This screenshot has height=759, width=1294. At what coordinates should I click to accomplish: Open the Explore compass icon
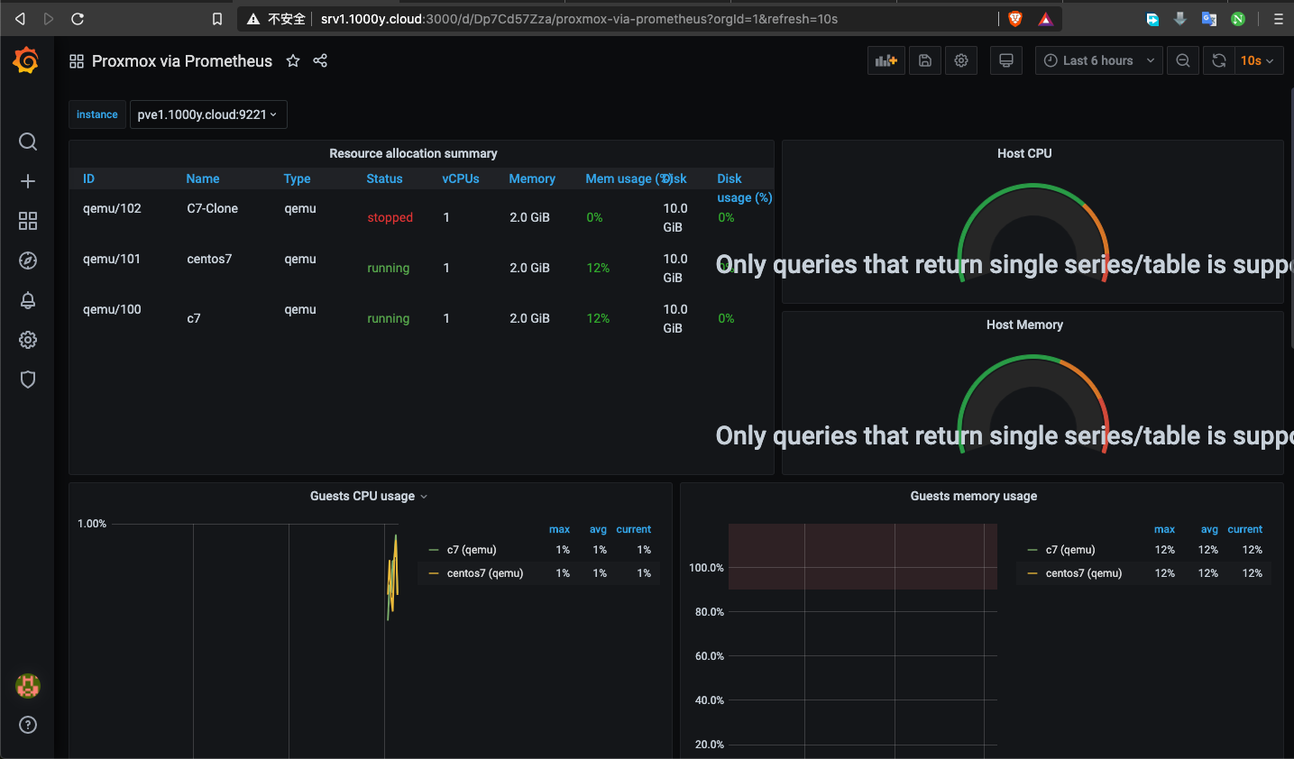coord(28,261)
